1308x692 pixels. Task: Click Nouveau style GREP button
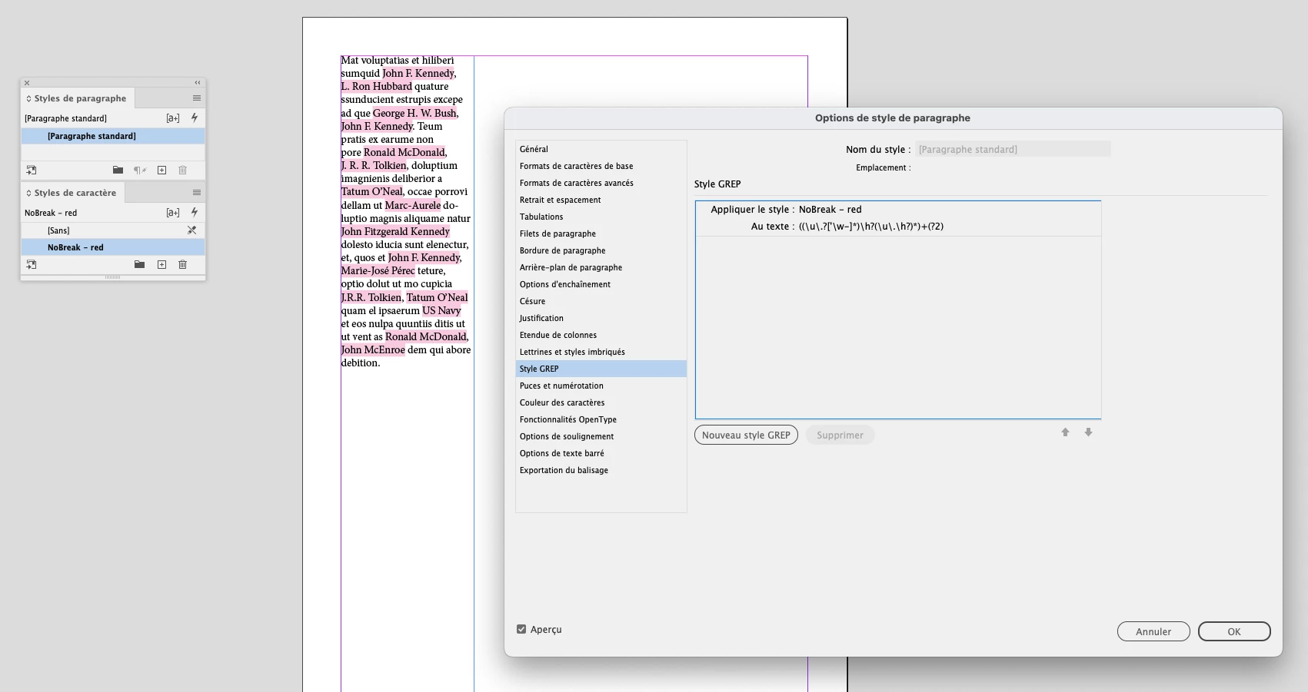pyautogui.click(x=746, y=435)
